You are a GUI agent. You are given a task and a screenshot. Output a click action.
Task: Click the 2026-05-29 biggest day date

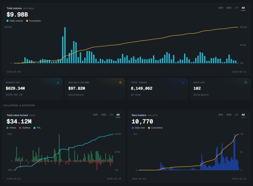[14, 95]
